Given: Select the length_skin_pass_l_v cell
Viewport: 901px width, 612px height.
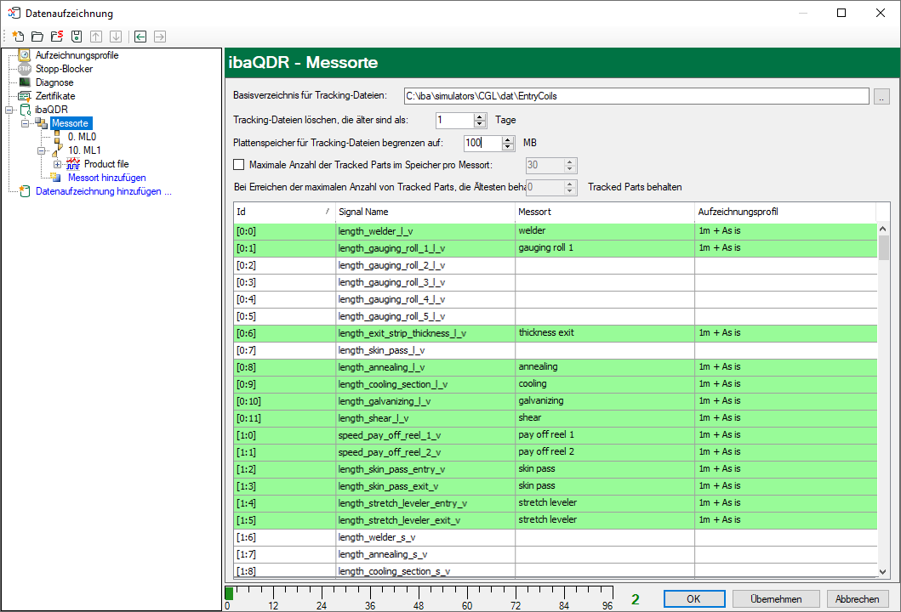Looking at the screenshot, I should [425, 350].
